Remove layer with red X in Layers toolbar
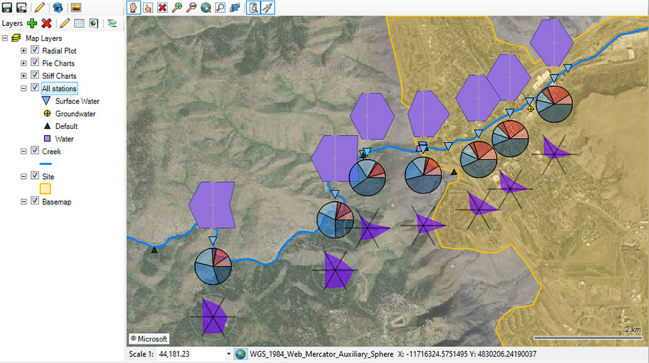This screenshot has width=649, height=363. (x=46, y=23)
